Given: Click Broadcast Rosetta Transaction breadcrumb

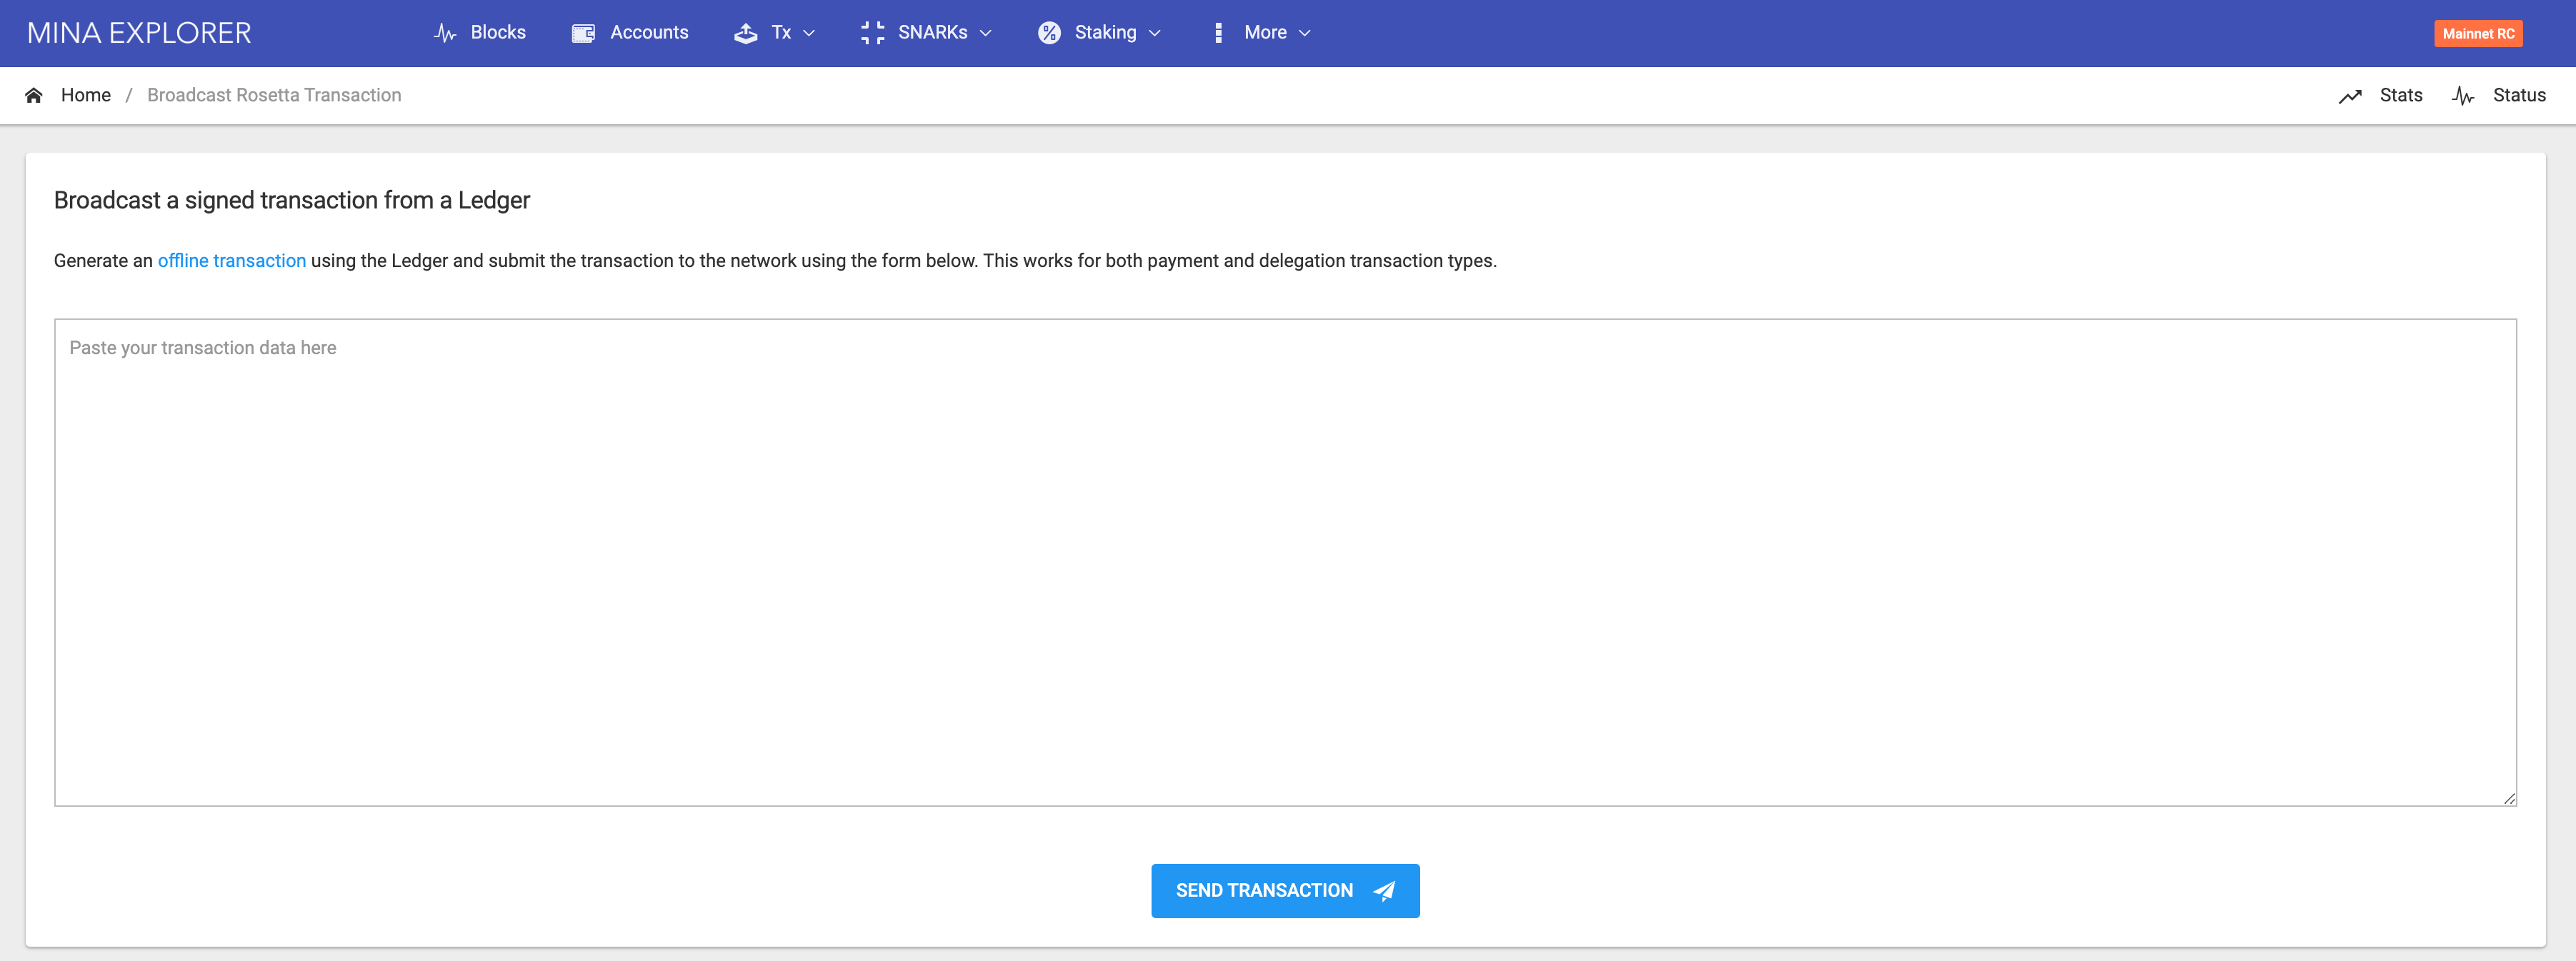Looking at the screenshot, I should coord(274,95).
